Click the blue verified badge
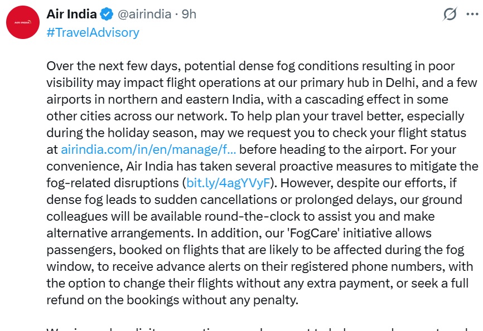This screenshot has height=331, width=483. pos(107,14)
